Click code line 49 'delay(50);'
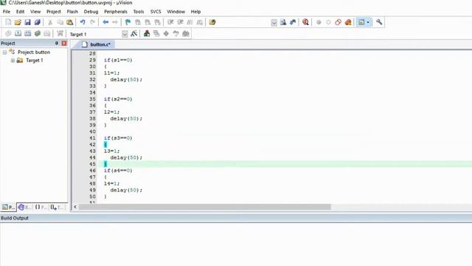This screenshot has height=266, width=472. pos(126,191)
